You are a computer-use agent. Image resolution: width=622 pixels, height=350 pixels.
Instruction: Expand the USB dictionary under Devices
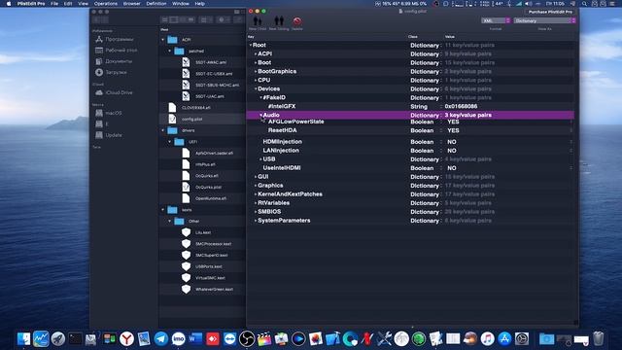260,159
